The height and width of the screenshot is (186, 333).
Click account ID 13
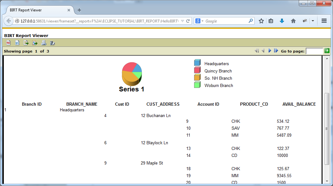coord(188,148)
